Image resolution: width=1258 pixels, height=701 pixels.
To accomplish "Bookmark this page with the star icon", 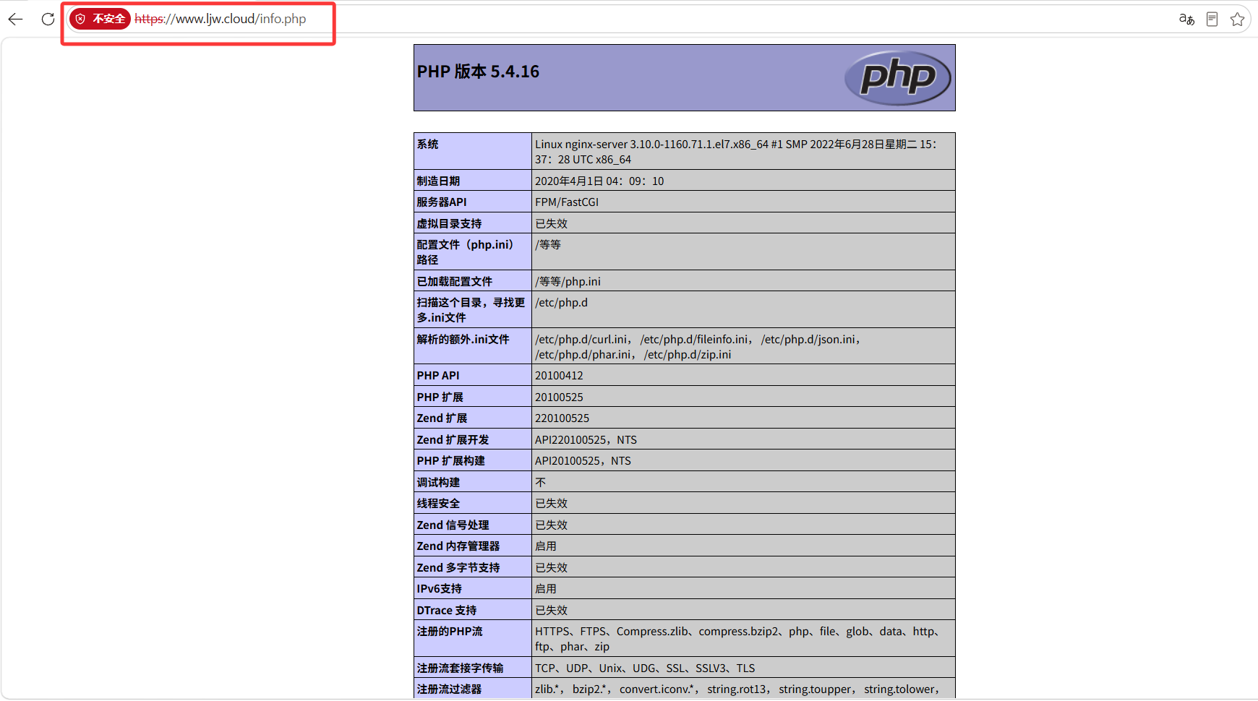I will point(1238,20).
